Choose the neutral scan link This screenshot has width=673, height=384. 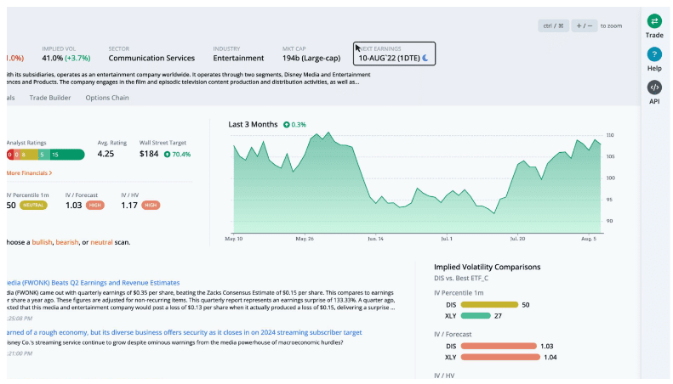click(101, 242)
